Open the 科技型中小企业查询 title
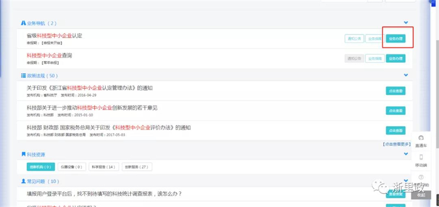The width and height of the screenshot is (439, 207). (x=49, y=55)
